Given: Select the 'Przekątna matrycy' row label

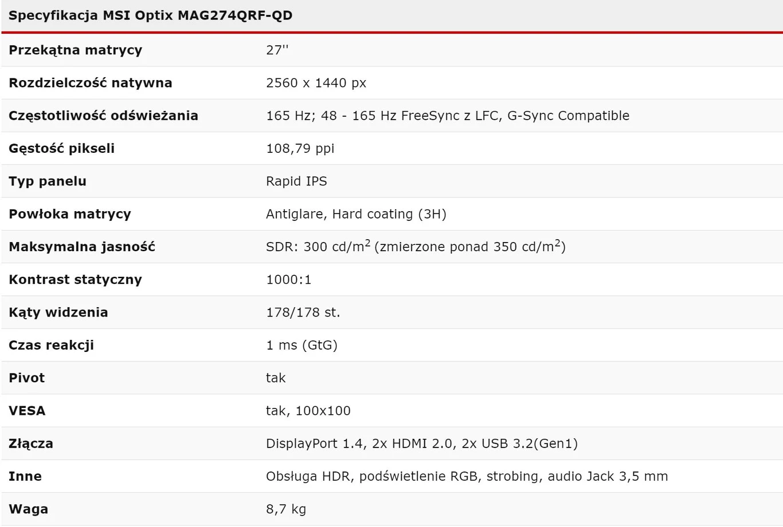Looking at the screenshot, I should [x=75, y=50].
